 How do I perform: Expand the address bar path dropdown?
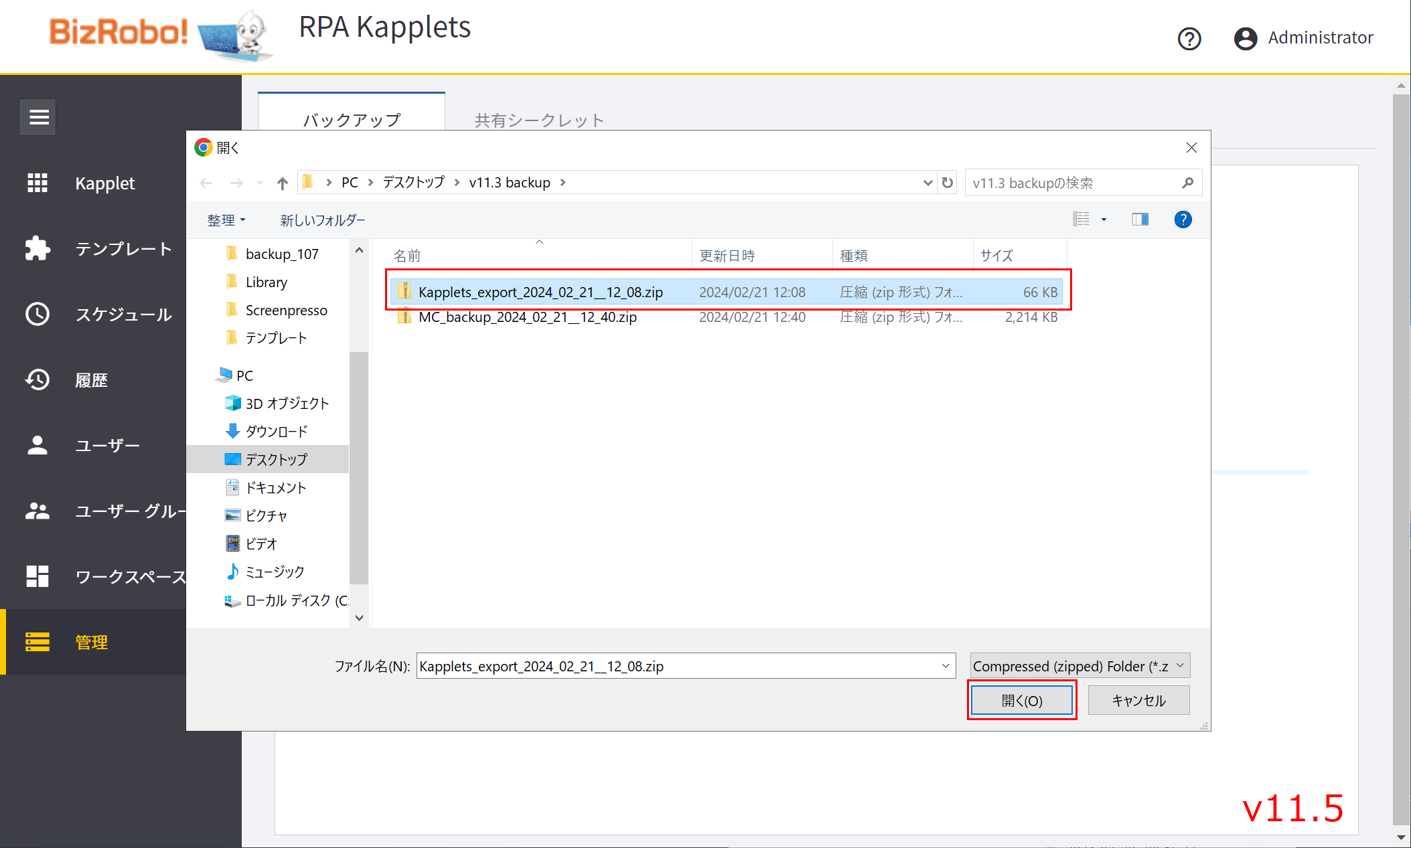click(x=927, y=183)
